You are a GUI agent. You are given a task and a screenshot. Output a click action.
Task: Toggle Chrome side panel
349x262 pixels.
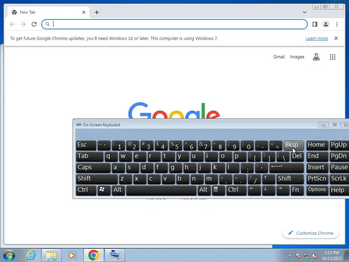pos(315,24)
